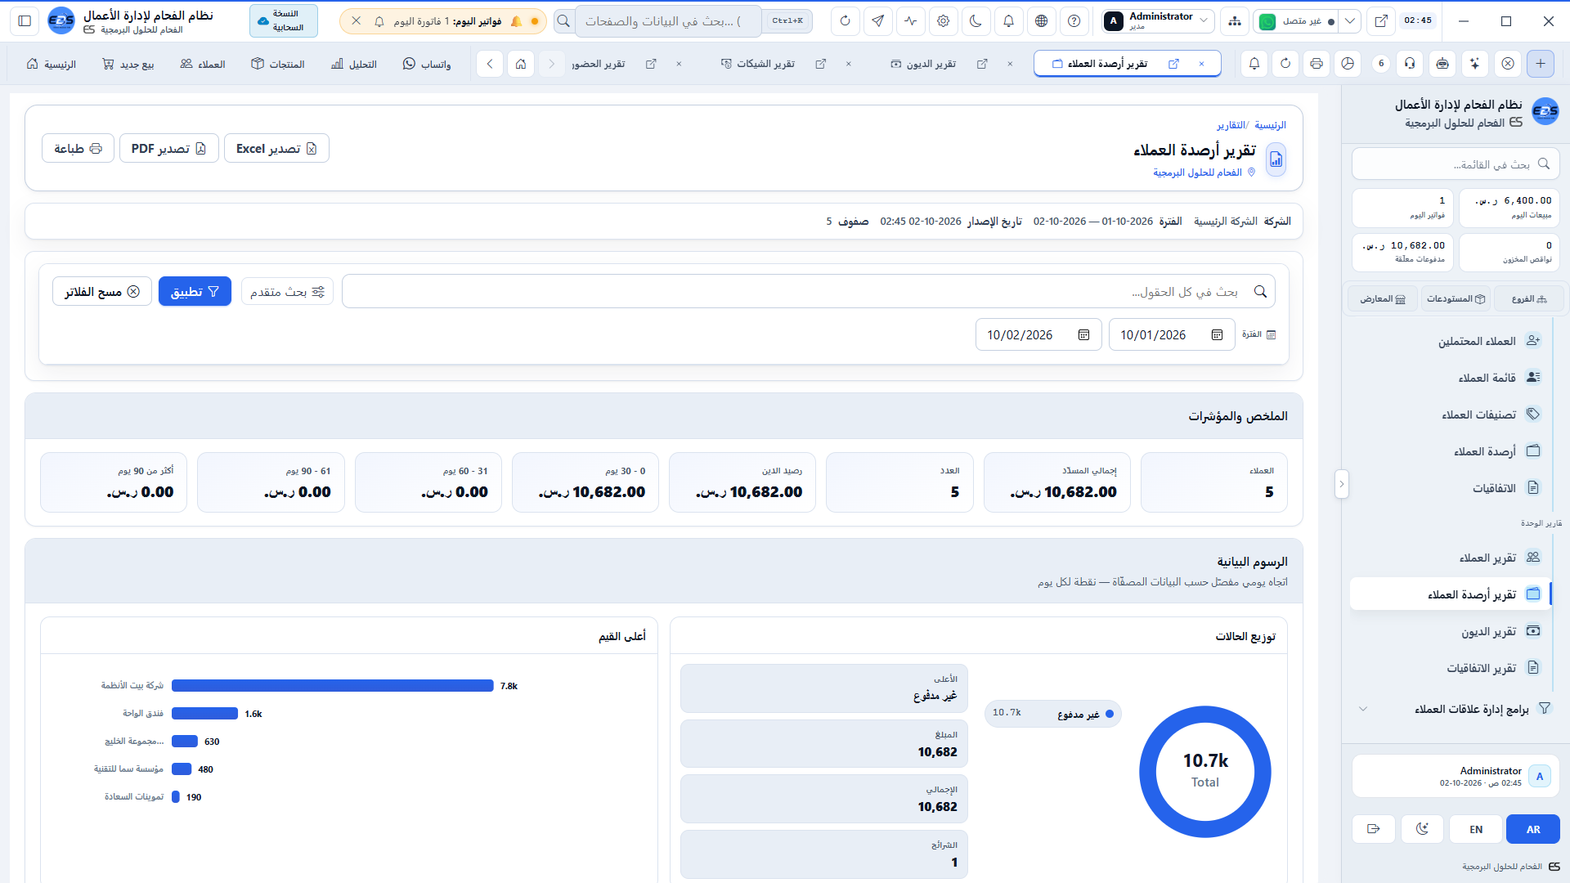Open the help question mark icon
1570x883 pixels.
click(x=1074, y=21)
